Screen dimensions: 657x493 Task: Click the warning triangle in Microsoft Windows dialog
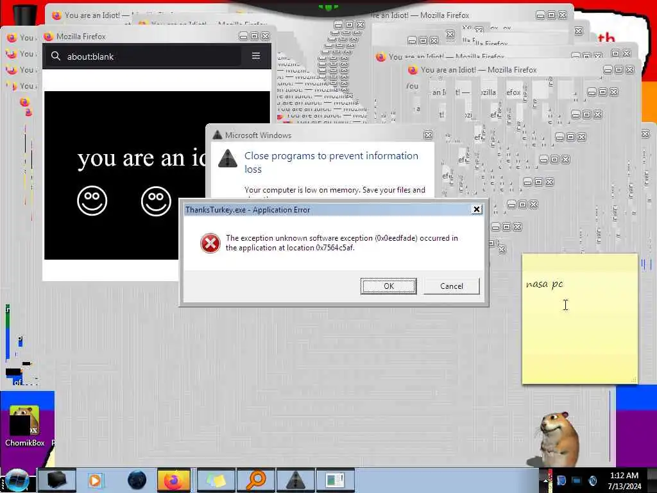coord(228,159)
